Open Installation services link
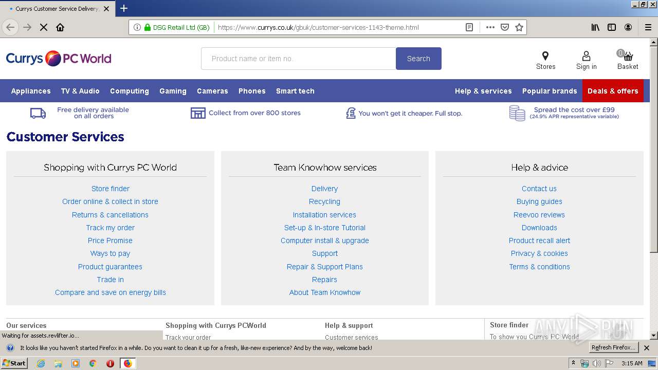The height and width of the screenshot is (370, 658). (324, 215)
